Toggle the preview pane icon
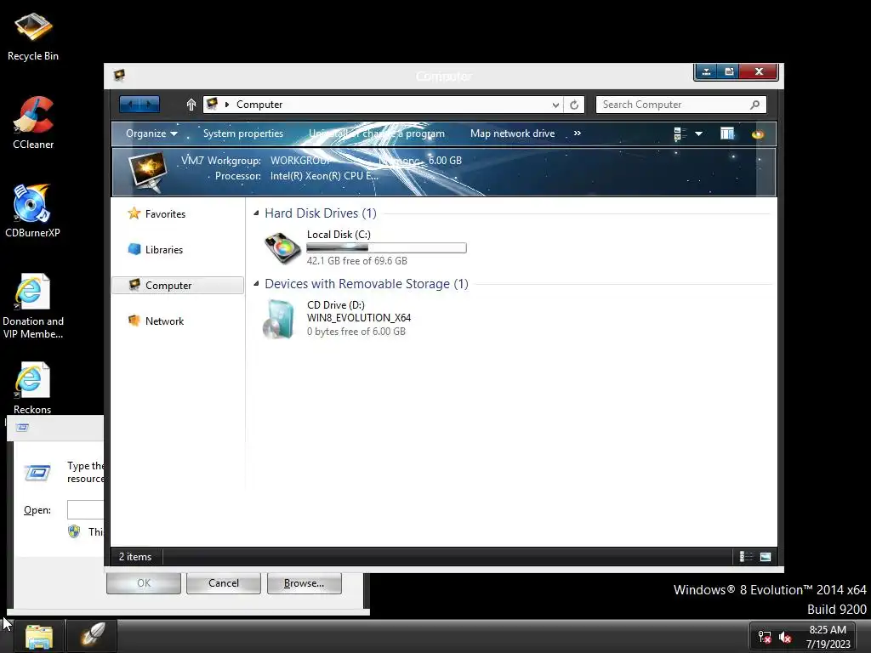This screenshot has height=653, width=871. (727, 133)
